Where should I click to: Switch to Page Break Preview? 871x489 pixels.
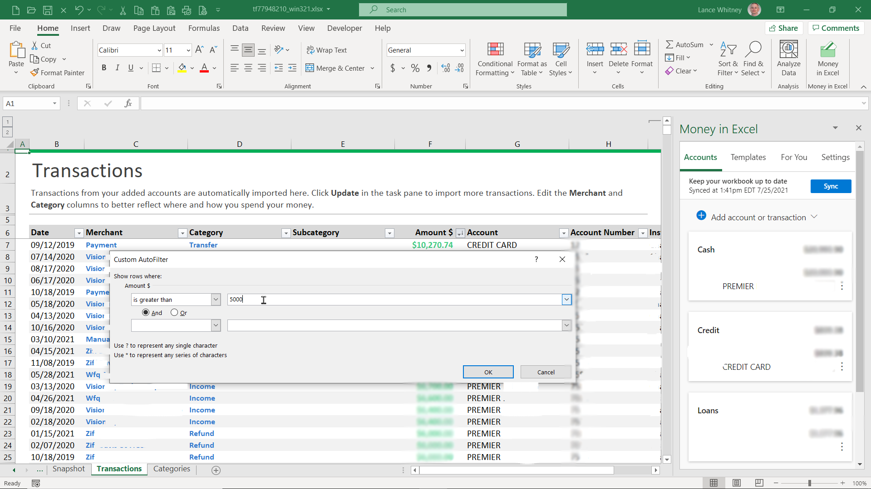point(759,483)
